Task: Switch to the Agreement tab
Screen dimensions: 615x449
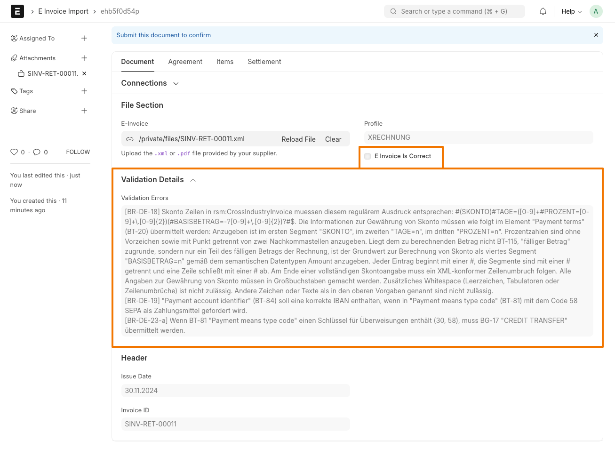Action: (185, 62)
